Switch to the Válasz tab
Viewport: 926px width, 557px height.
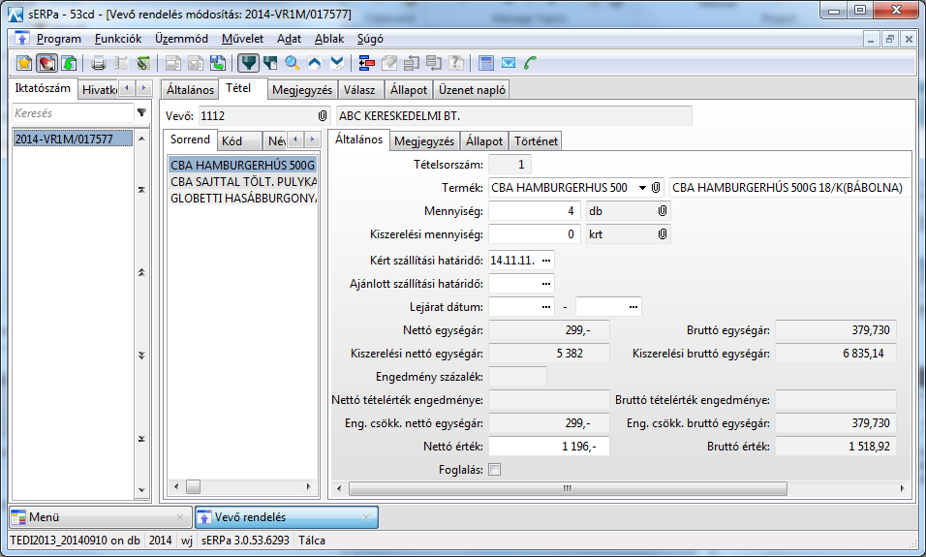pos(359,90)
